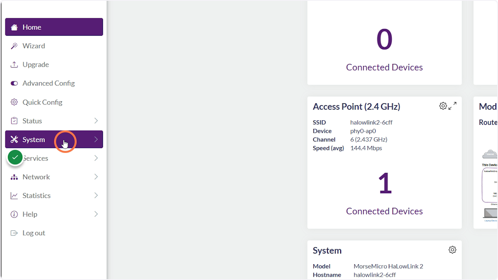The image size is (498, 280).
Task: Open Statistics via the chart icon
Action: click(x=14, y=195)
